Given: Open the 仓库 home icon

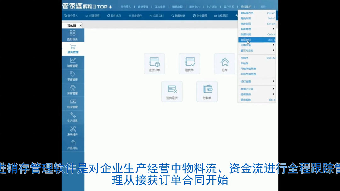Looking at the screenshot, I should pyautogui.click(x=224, y=64).
